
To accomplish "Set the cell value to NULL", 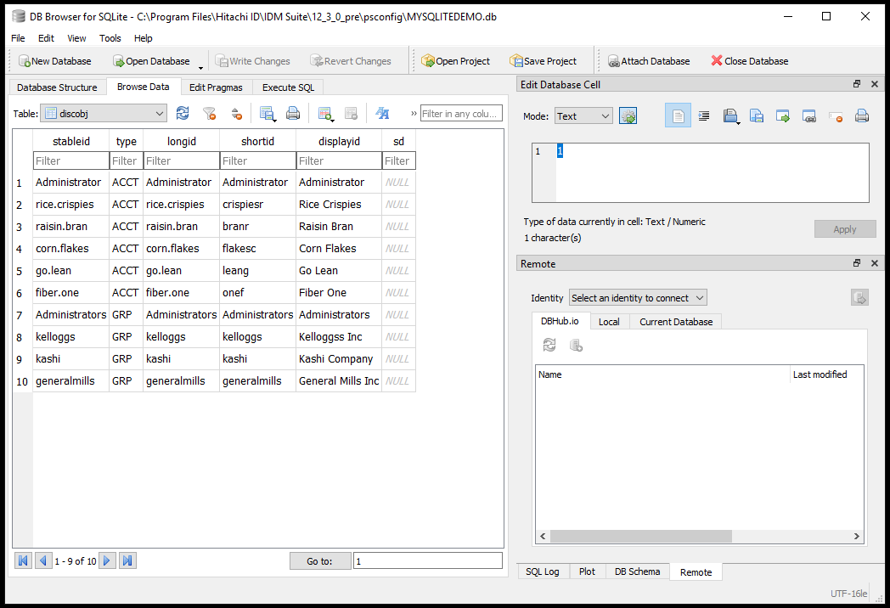I will [836, 116].
